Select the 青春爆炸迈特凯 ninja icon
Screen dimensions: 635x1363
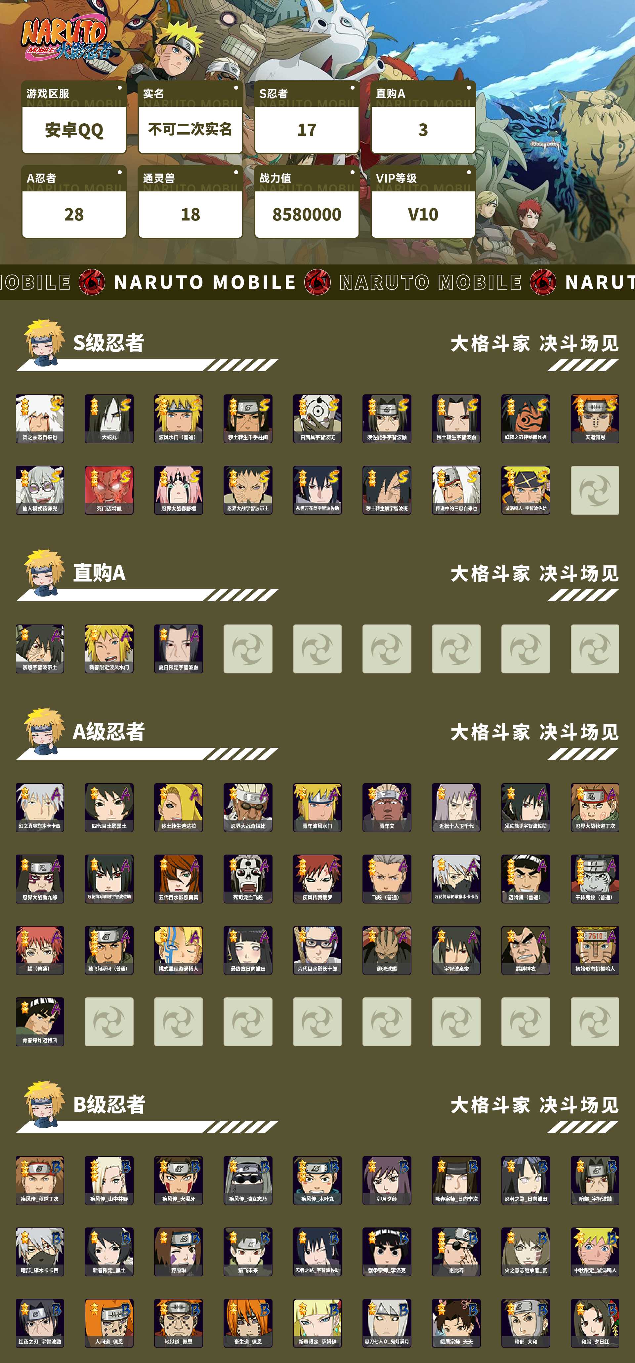pos(40,1022)
